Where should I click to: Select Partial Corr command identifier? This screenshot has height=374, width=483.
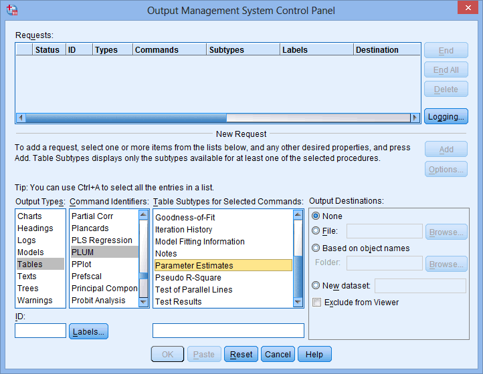point(104,216)
